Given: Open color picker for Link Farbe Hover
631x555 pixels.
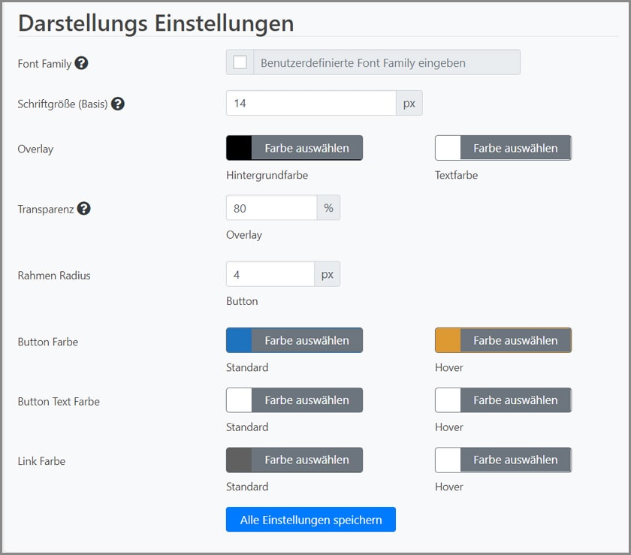Looking at the screenshot, I should [515, 460].
